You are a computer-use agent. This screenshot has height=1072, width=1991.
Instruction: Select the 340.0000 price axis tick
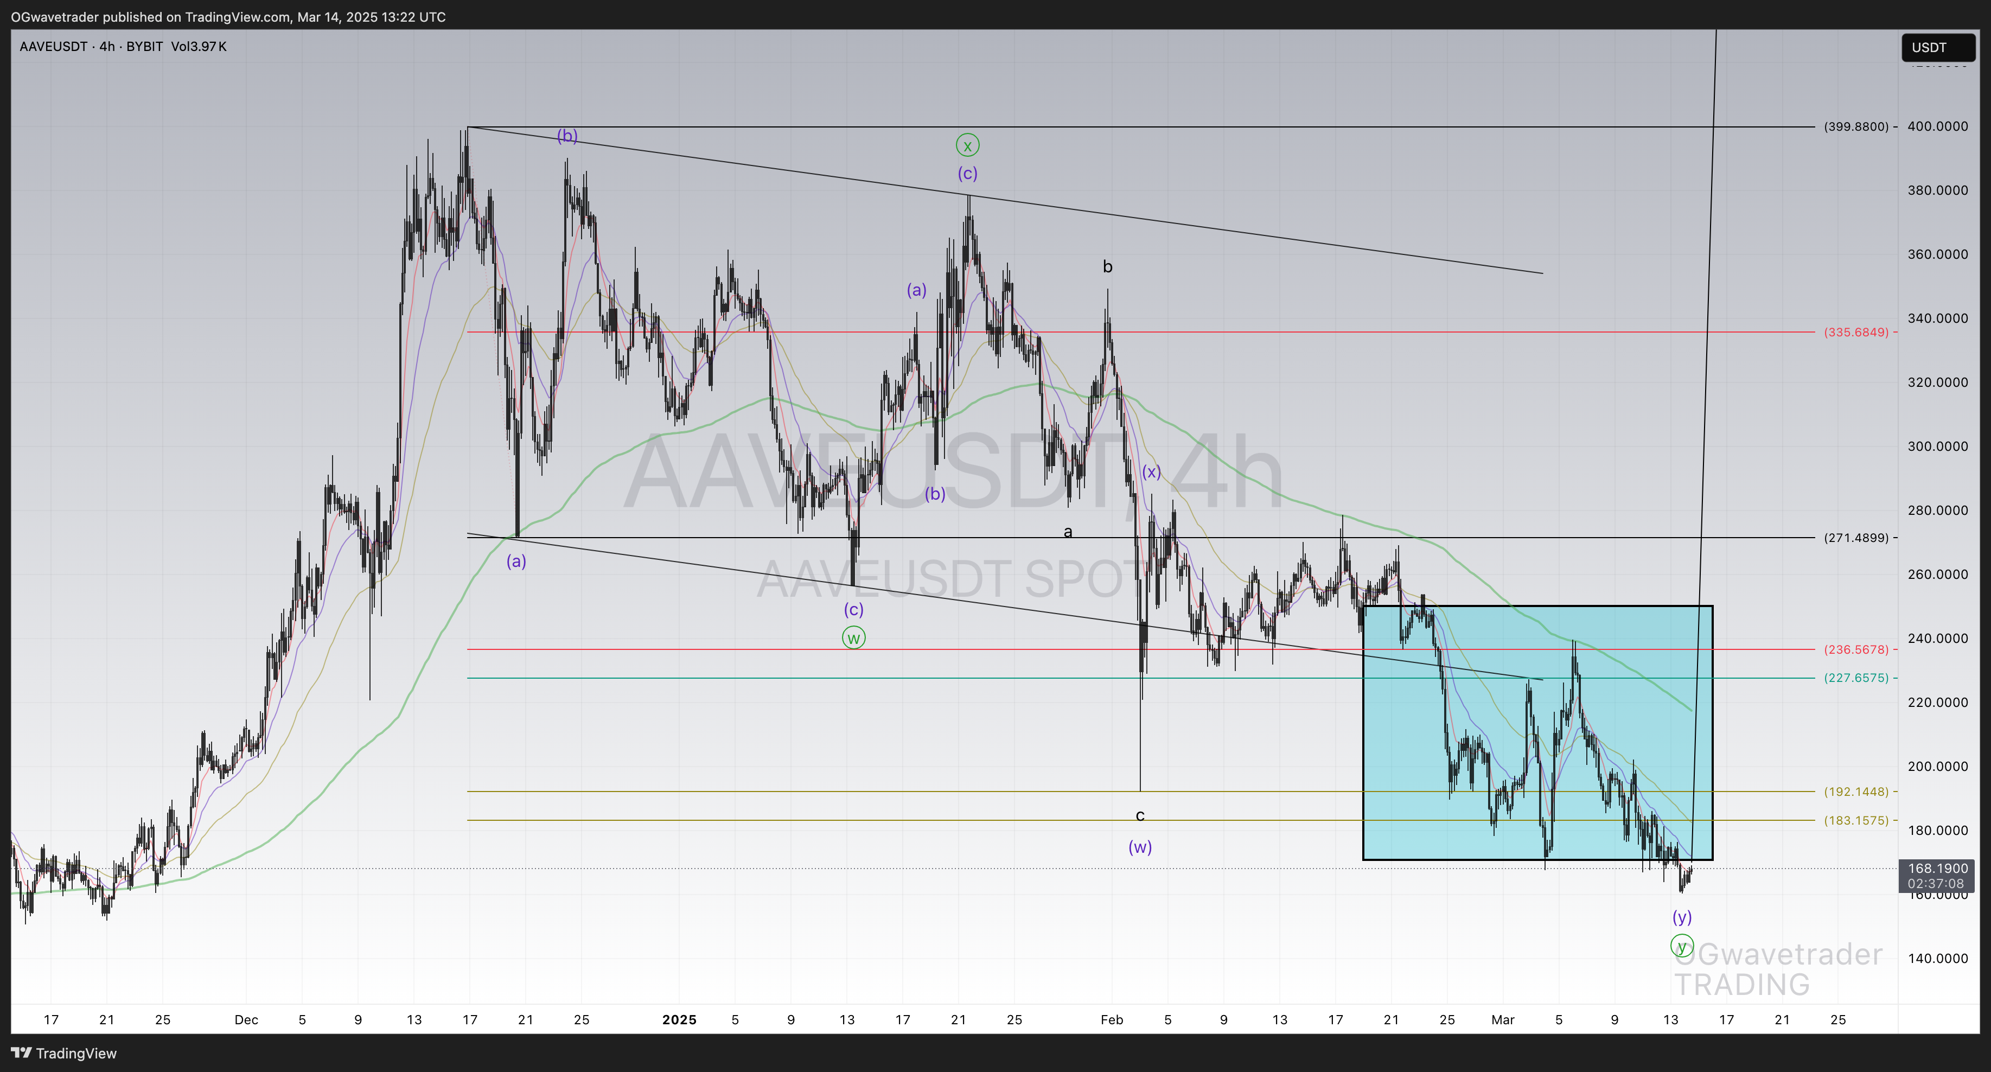[x=1938, y=318]
